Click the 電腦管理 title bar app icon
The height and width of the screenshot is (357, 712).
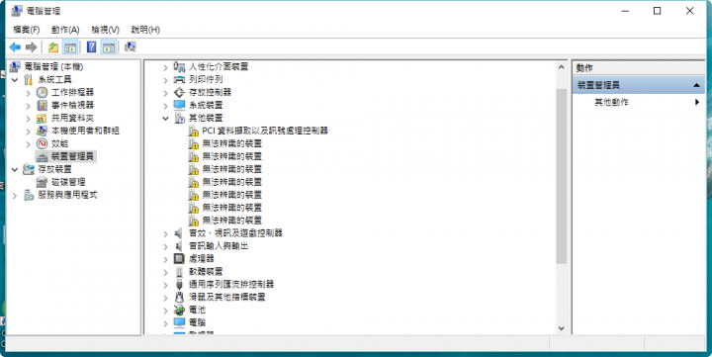click(x=17, y=11)
